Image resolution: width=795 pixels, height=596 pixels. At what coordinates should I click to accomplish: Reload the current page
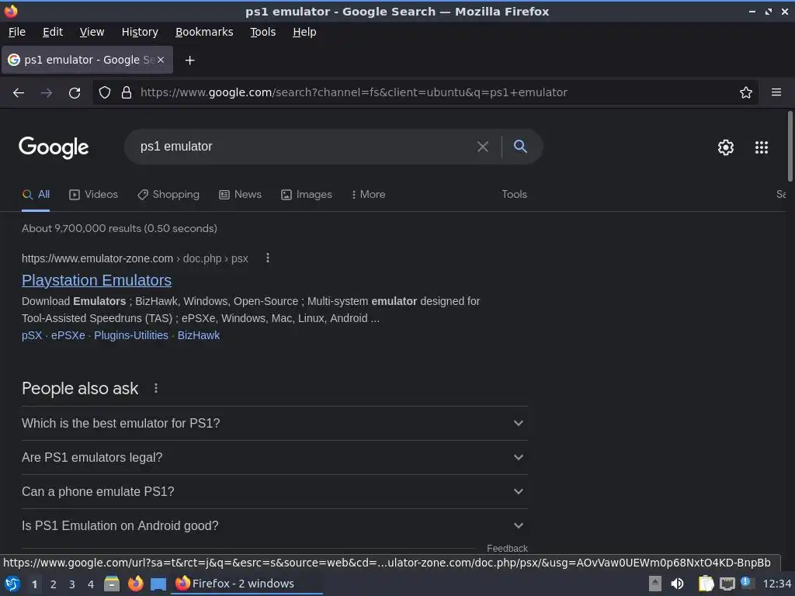pyautogui.click(x=75, y=93)
